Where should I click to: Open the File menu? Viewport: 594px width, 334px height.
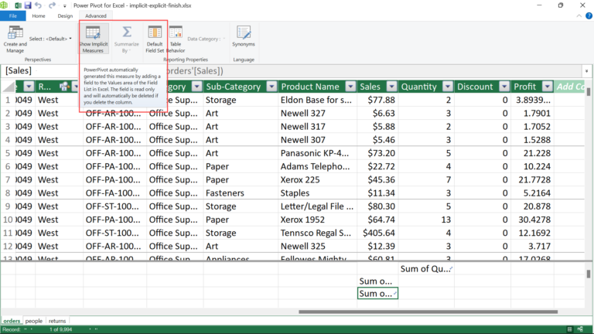(x=12, y=15)
